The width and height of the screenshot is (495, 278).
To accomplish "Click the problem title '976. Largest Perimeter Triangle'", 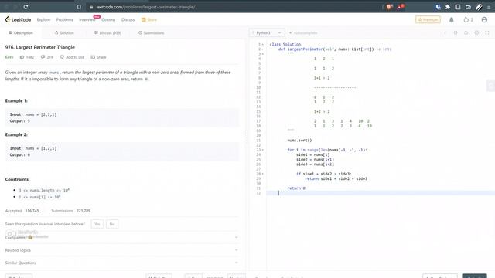I will pos(40,47).
